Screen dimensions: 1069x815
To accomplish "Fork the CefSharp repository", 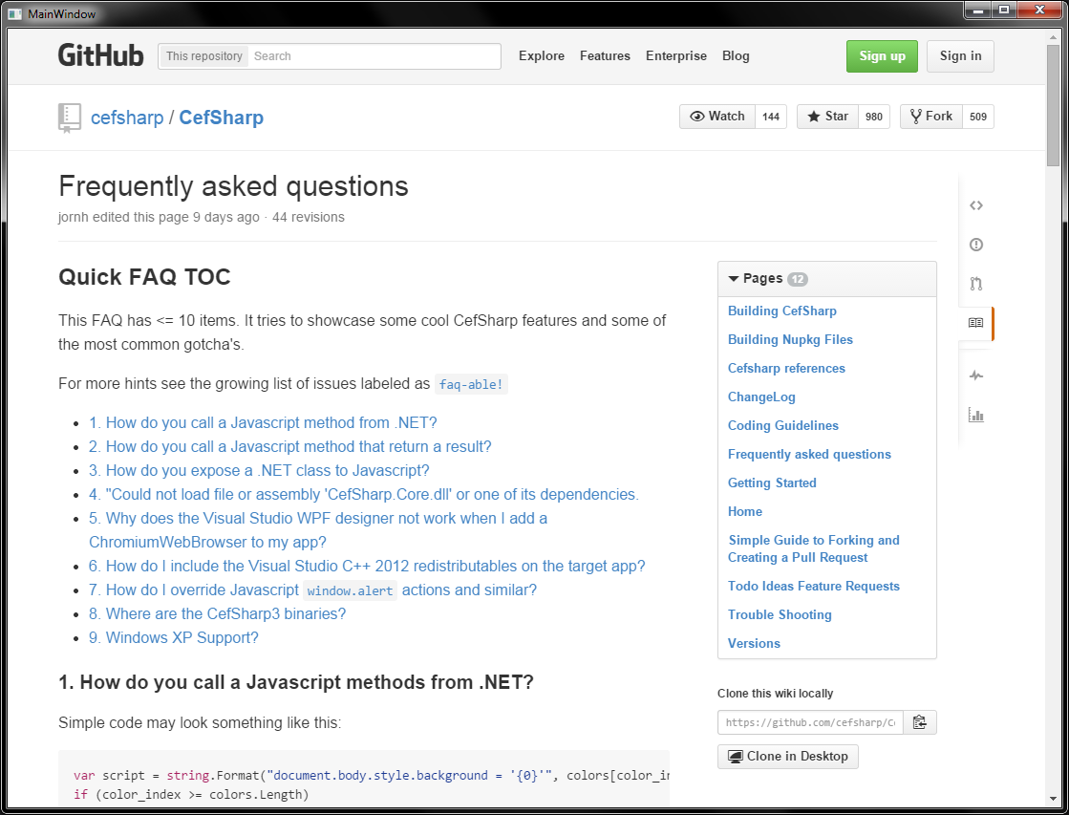I will coord(930,117).
